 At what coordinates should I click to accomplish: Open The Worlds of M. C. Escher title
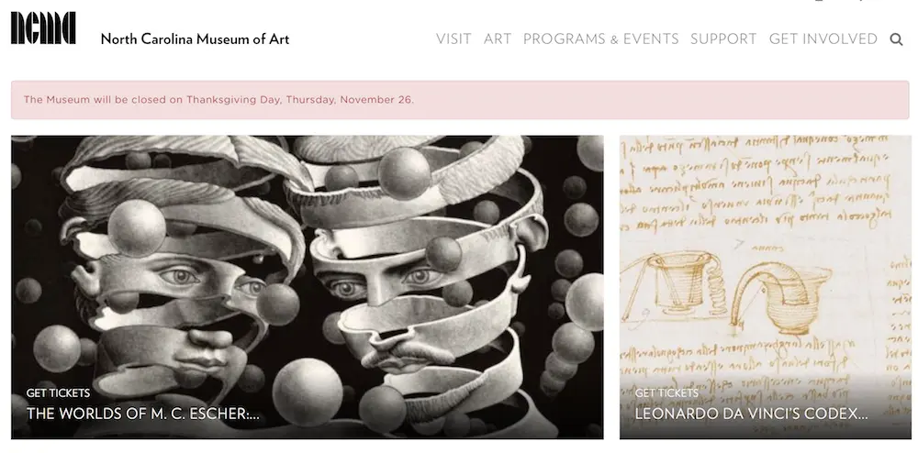coord(142,414)
